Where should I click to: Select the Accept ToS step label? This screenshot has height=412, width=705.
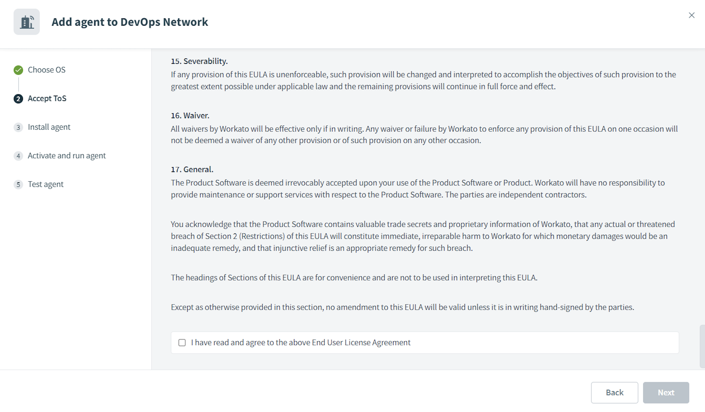point(47,98)
